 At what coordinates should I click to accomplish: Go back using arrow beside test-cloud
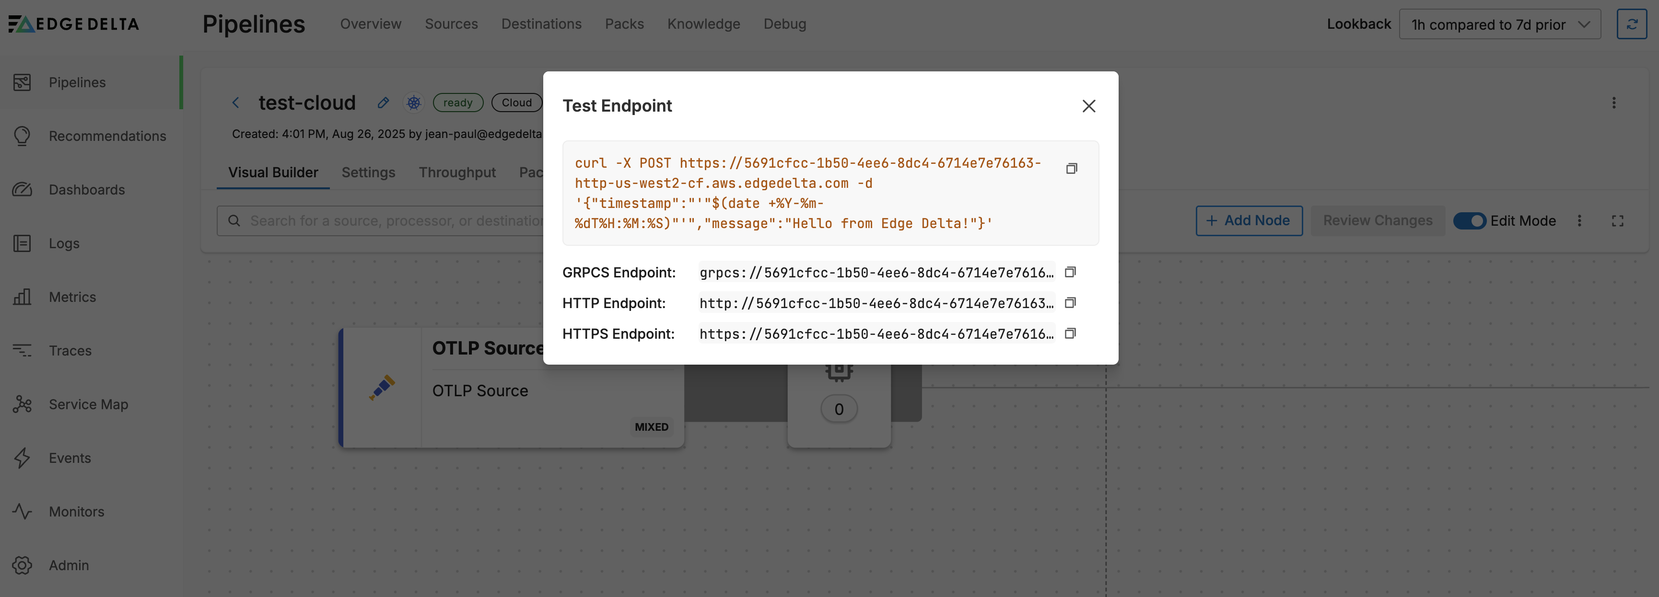pyautogui.click(x=236, y=102)
